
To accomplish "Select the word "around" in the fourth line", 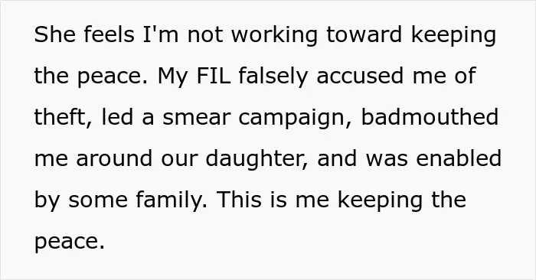I will (x=114, y=158).
